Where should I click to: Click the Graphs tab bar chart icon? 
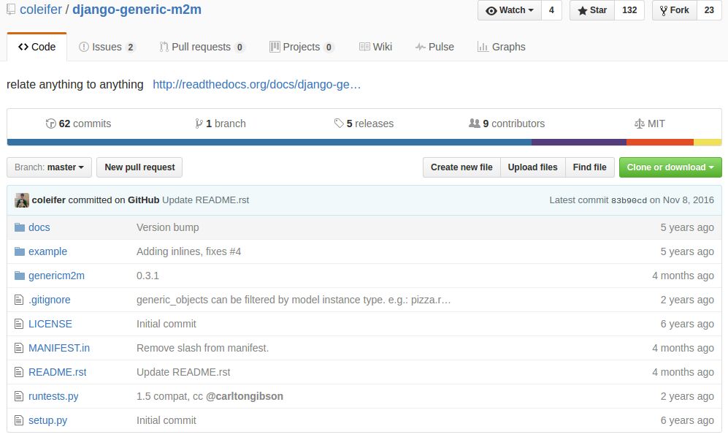pos(483,47)
